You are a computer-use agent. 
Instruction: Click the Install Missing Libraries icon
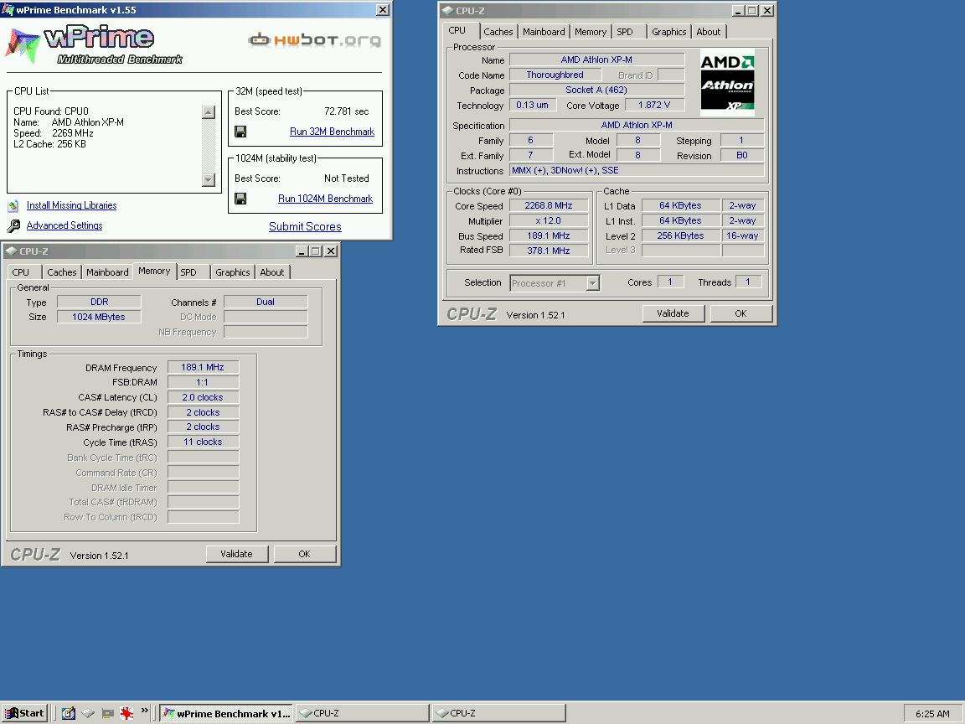[x=13, y=205]
